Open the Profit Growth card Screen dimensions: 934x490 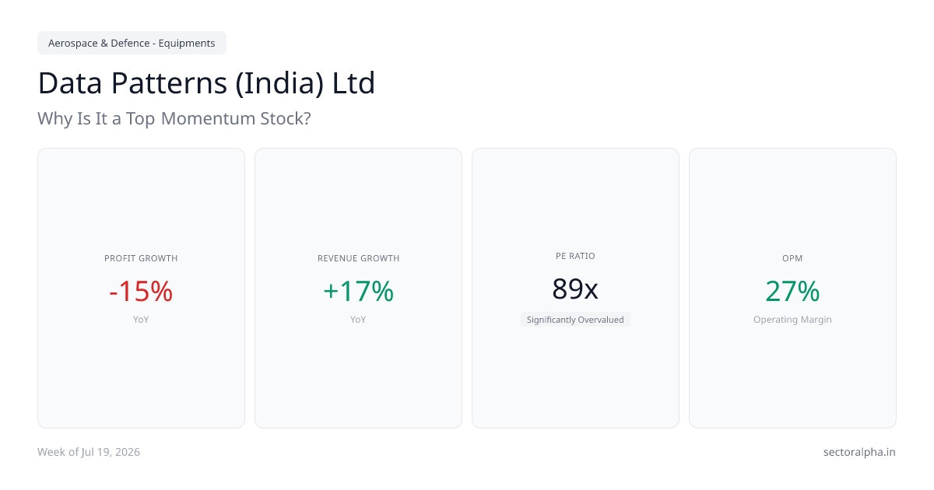pyautogui.click(x=141, y=288)
